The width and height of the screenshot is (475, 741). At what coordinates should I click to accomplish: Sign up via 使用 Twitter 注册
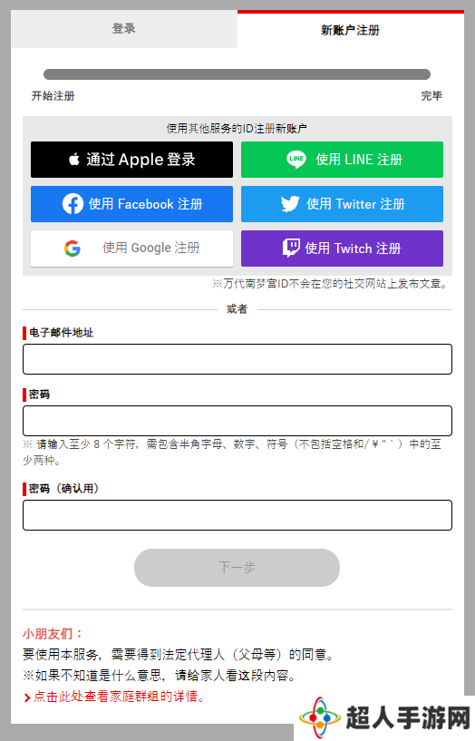(342, 204)
